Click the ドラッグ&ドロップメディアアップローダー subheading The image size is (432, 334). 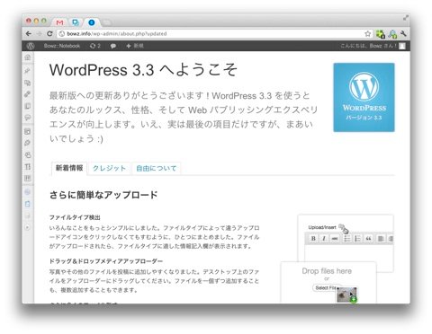[x=106, y=261]
